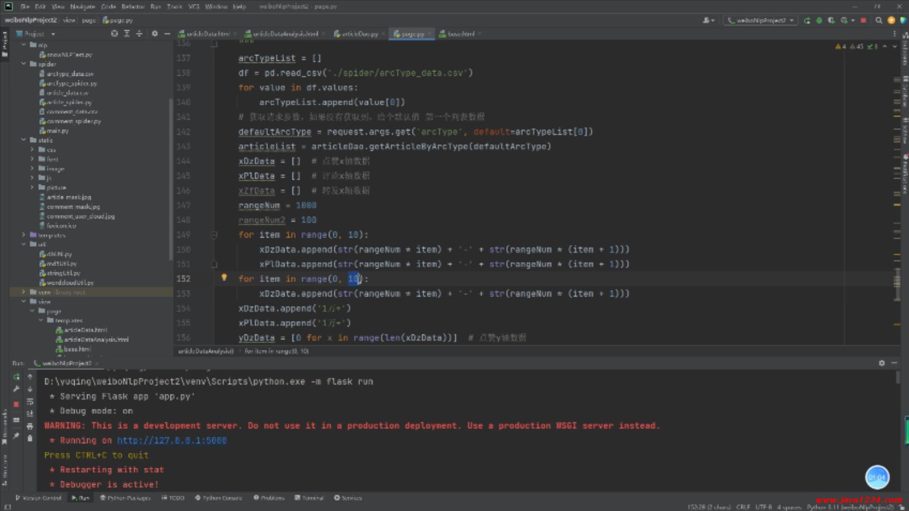Open the http://127.0.0.1:5000 link
This screenshot has width=909, height=511.
tap(172, 441)
